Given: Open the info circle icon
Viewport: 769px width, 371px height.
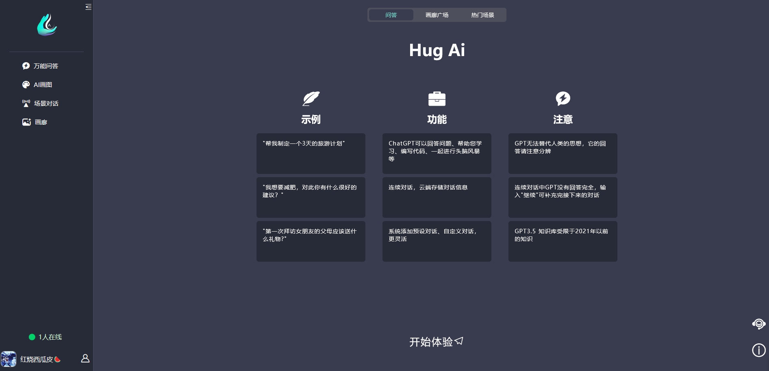Looking at the screenshot, I should coord(759,350).
